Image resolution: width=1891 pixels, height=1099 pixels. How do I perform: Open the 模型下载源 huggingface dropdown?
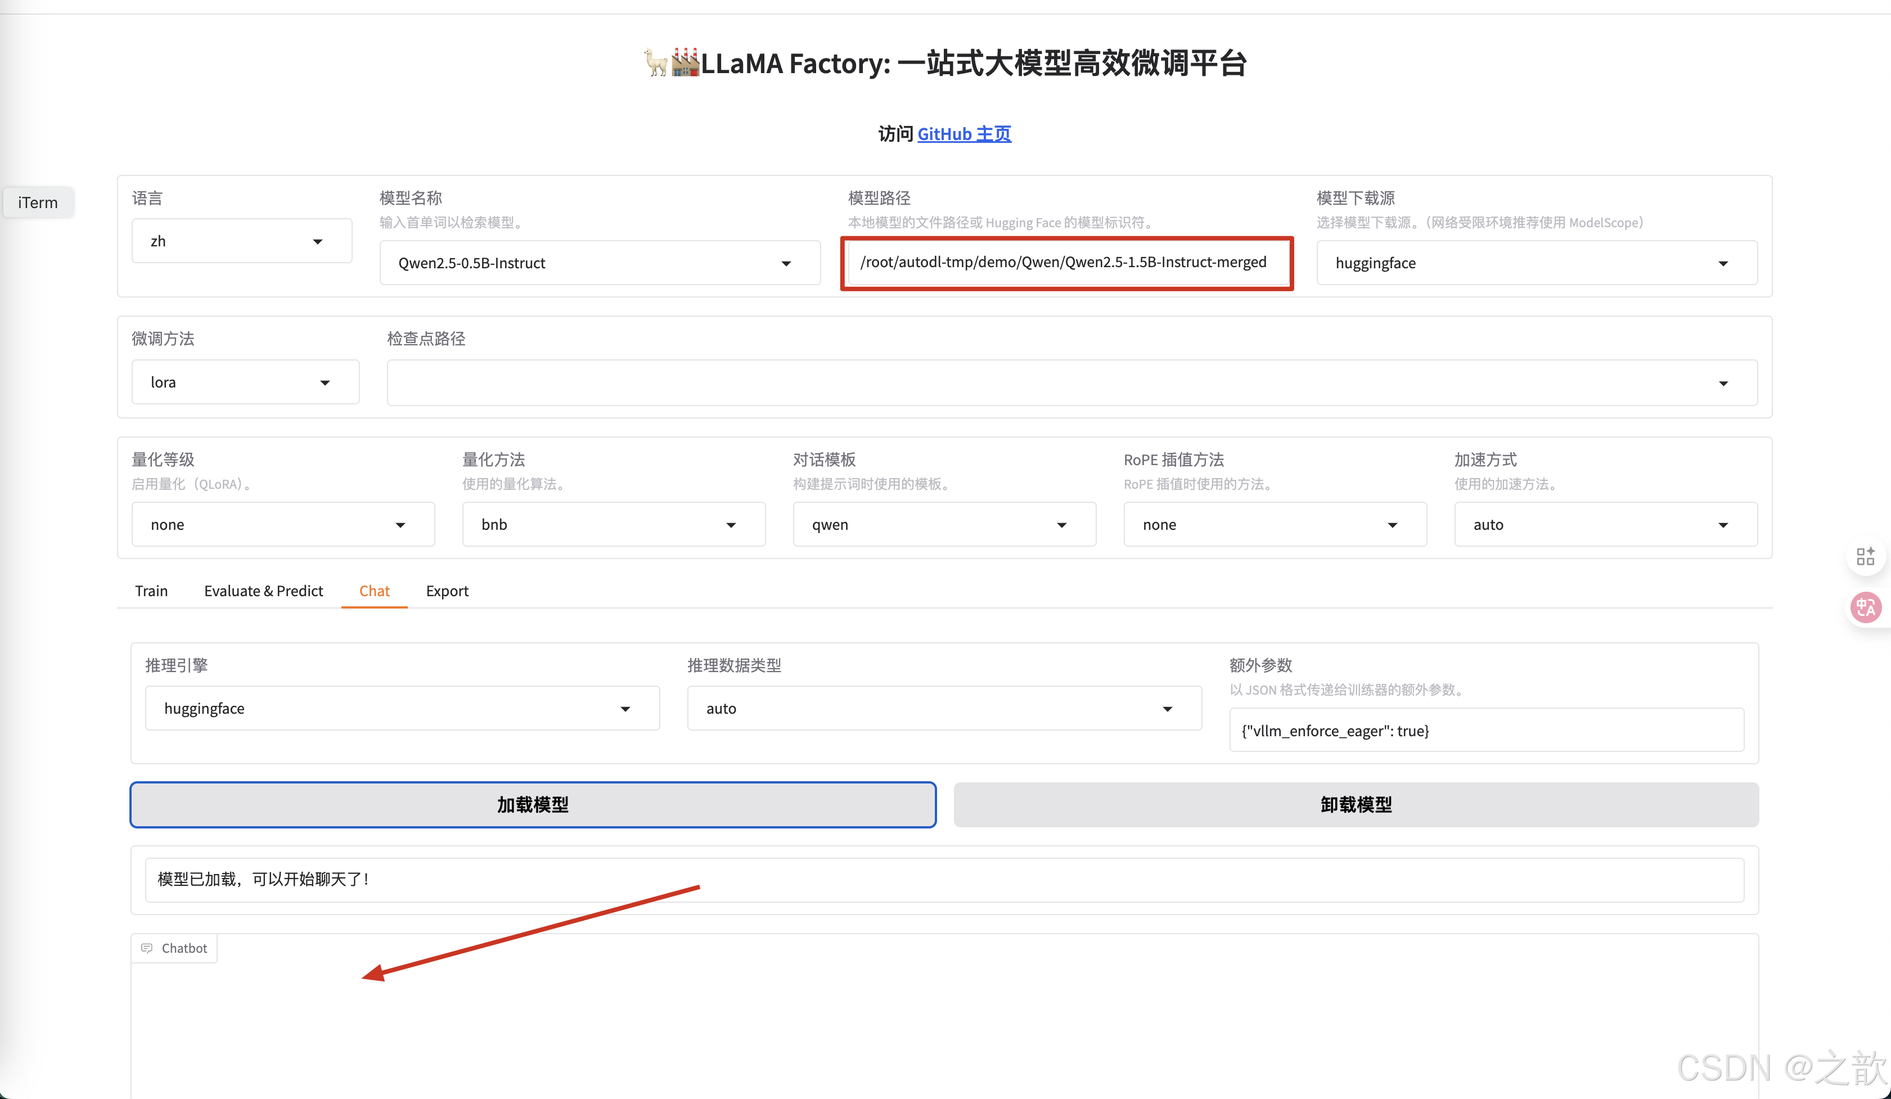click(1536, 263)
